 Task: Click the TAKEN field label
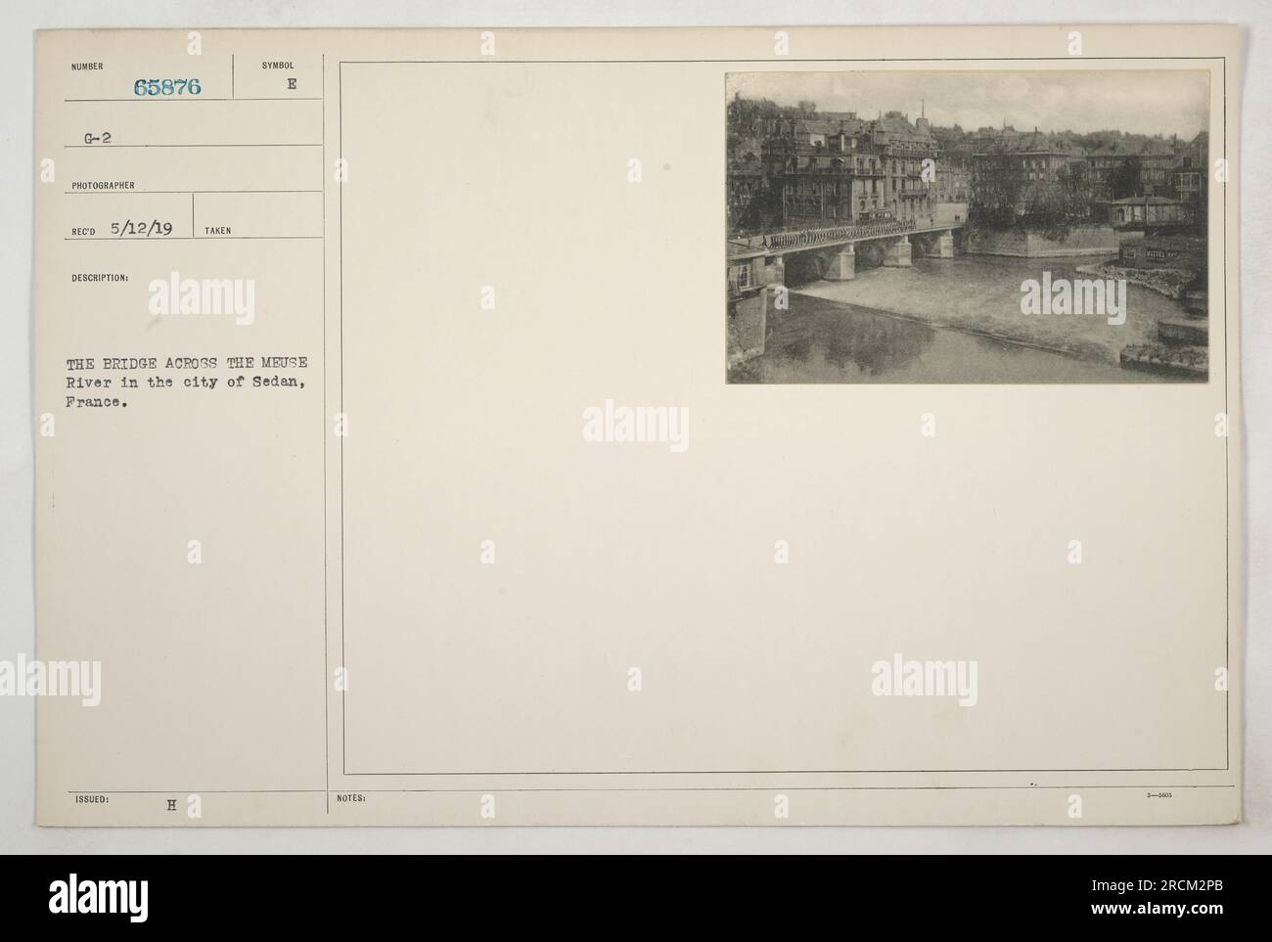219,232
